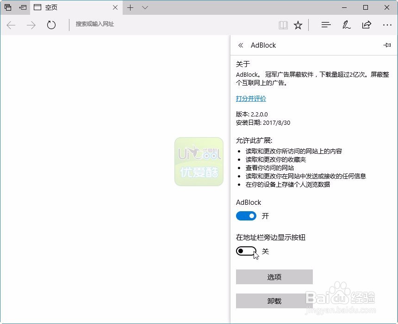Click the search or enter address bar
The width and height of the screenshot is (398, 324).
click(x=173, y=24)
